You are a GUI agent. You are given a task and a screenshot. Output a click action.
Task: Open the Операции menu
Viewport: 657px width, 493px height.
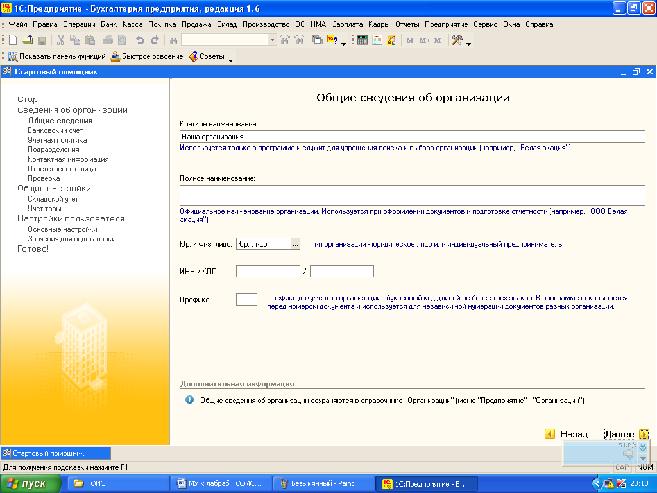pyautogui.click(x=79, y=24)
